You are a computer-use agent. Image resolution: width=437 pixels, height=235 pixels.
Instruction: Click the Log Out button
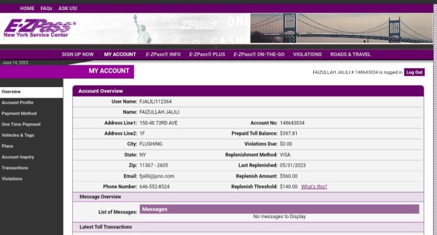[x=414, y=72]
